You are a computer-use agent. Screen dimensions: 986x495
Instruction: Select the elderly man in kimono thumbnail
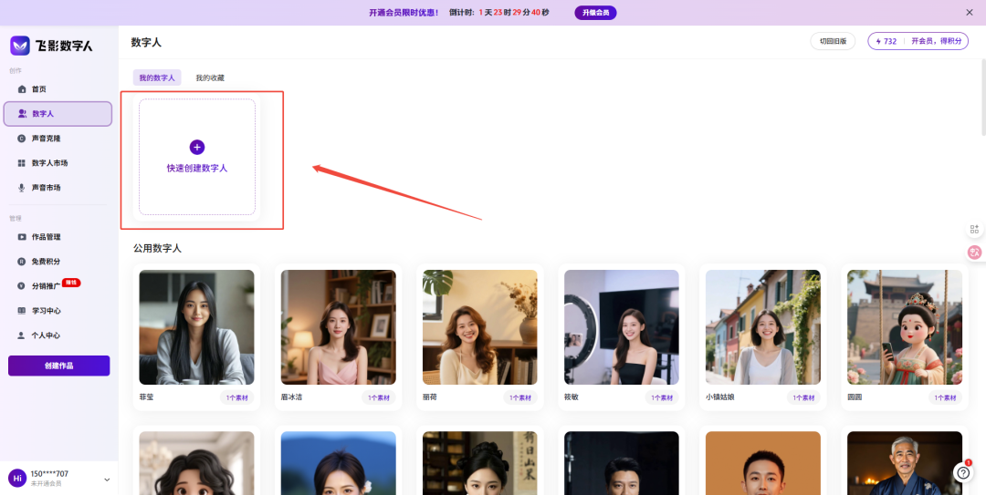pos(905,463)
